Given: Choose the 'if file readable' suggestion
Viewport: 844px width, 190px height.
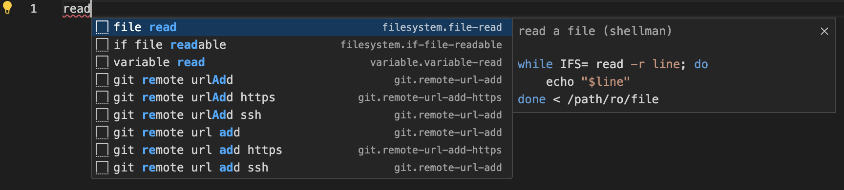Looking at the screenshot, I should tap(302, 45).
